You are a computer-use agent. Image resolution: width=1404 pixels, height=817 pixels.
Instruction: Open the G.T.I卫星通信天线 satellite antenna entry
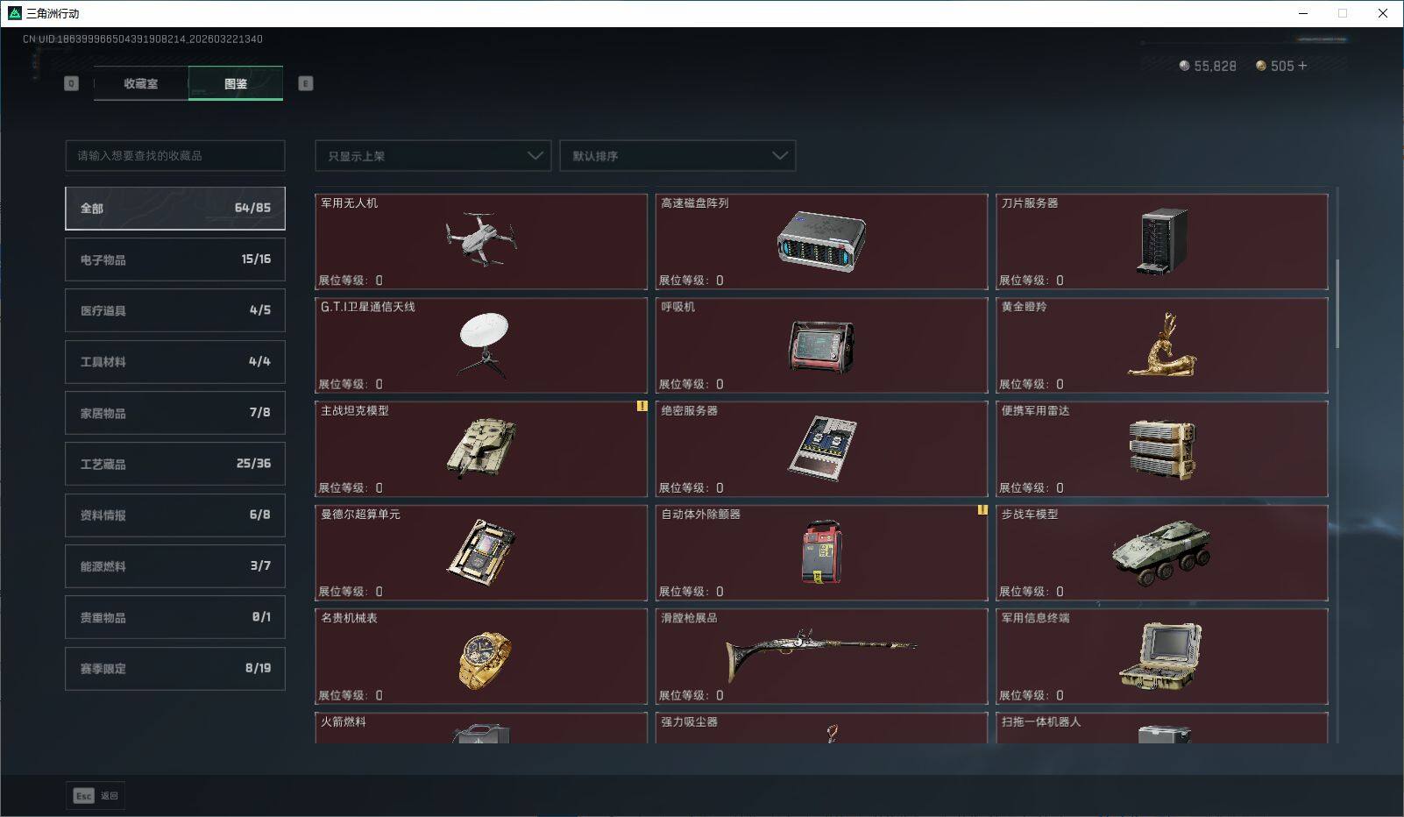coord(481,345)
